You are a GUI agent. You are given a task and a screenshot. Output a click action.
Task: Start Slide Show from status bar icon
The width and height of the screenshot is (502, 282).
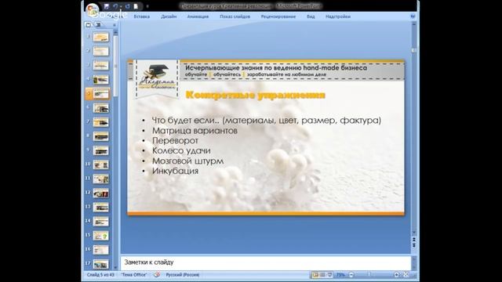[329, 275]
